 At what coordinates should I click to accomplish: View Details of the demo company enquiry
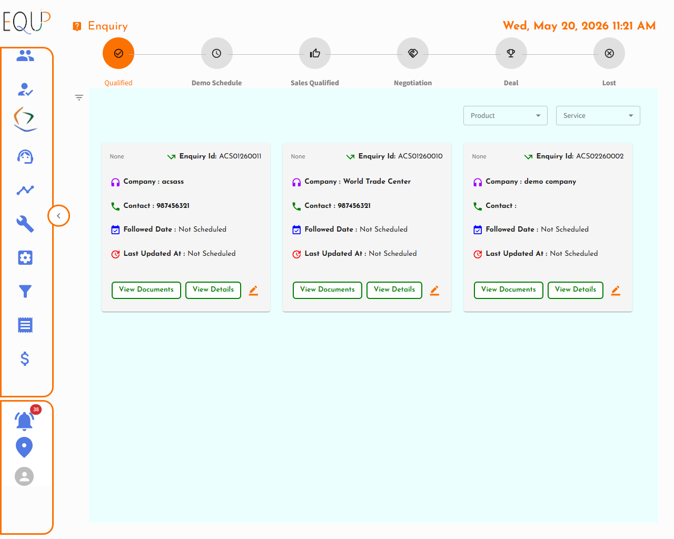576,290
